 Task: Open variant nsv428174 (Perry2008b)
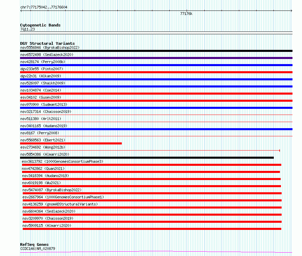coord(43,62)
